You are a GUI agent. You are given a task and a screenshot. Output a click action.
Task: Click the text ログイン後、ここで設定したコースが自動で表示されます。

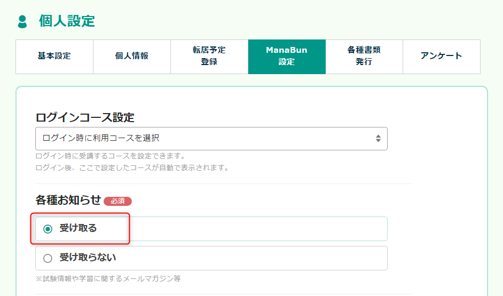click(x=132, y=167)
